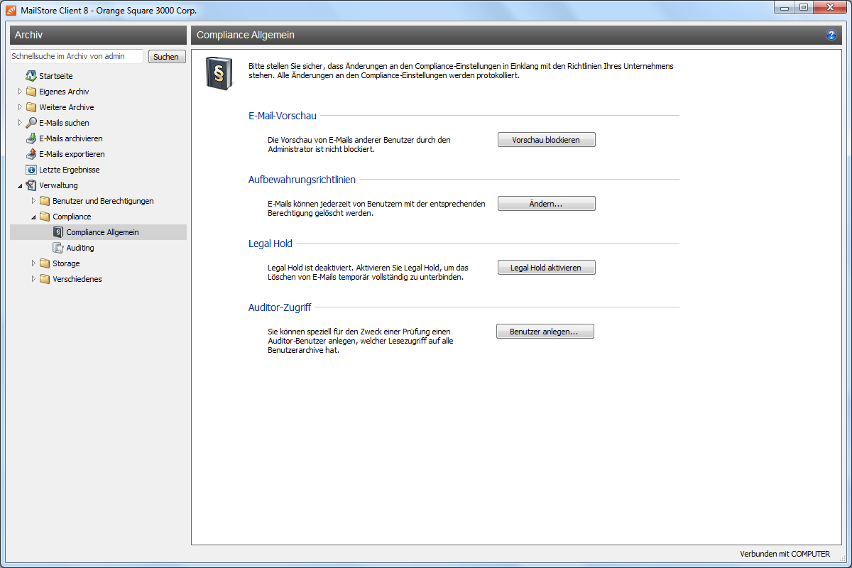Screen dimensions: 852x568
Task: Click the Ändern... retention policy button
Action: pos(546,204)
